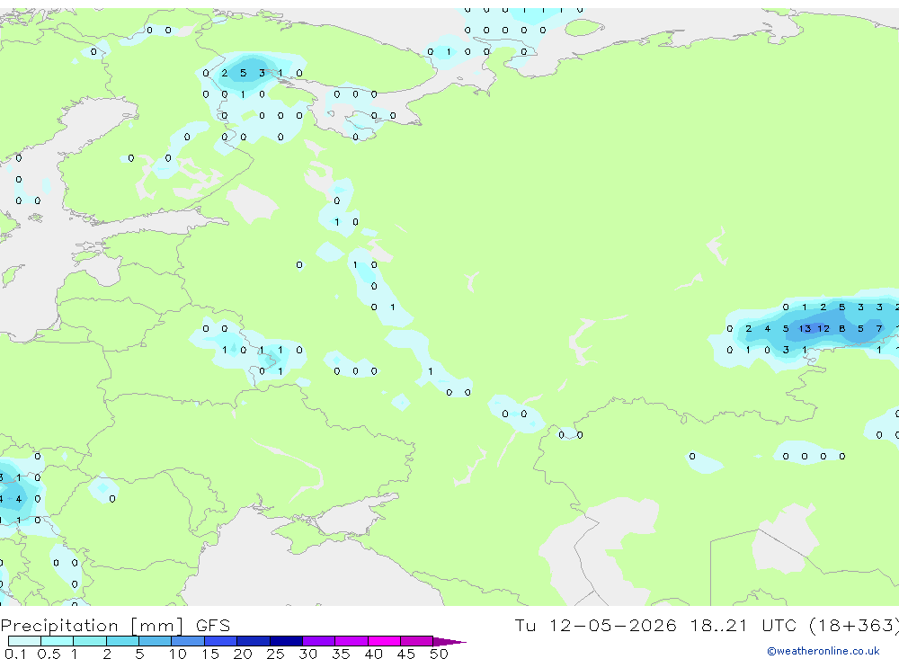
Task: Click the magenta 40–45 mm legend swatch
Action: [384, 641]
